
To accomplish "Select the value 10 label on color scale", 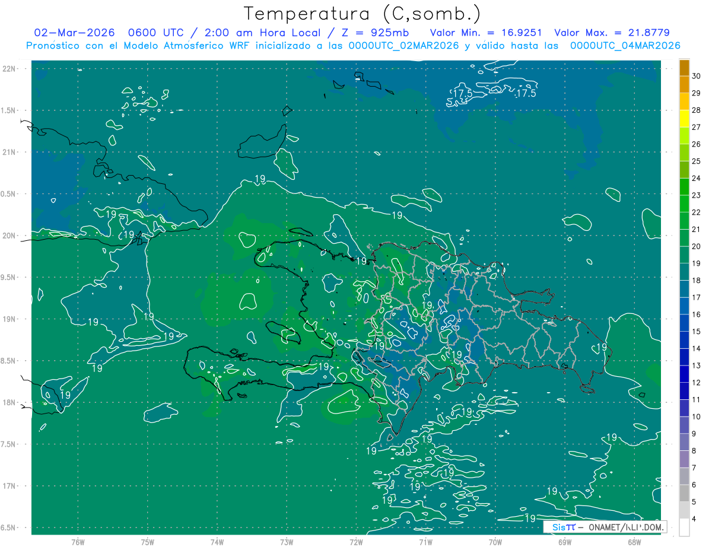I will (697, 417).
